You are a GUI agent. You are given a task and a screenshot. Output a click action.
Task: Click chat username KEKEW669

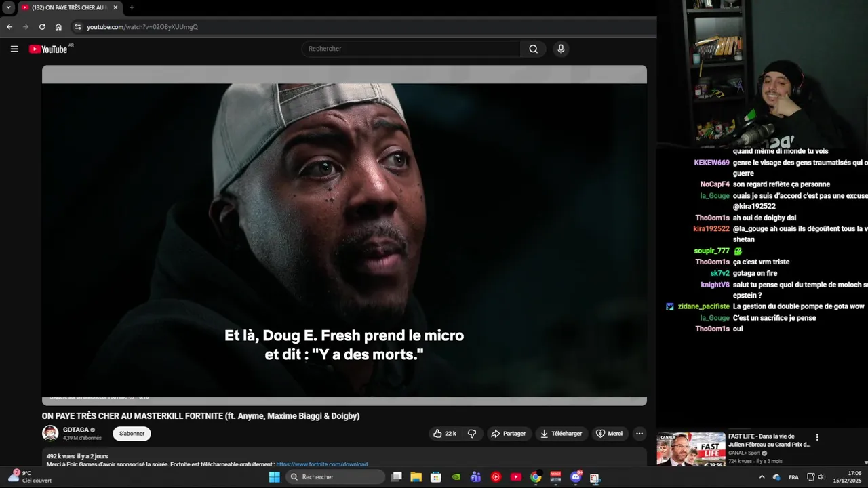[x=711, y=163]
